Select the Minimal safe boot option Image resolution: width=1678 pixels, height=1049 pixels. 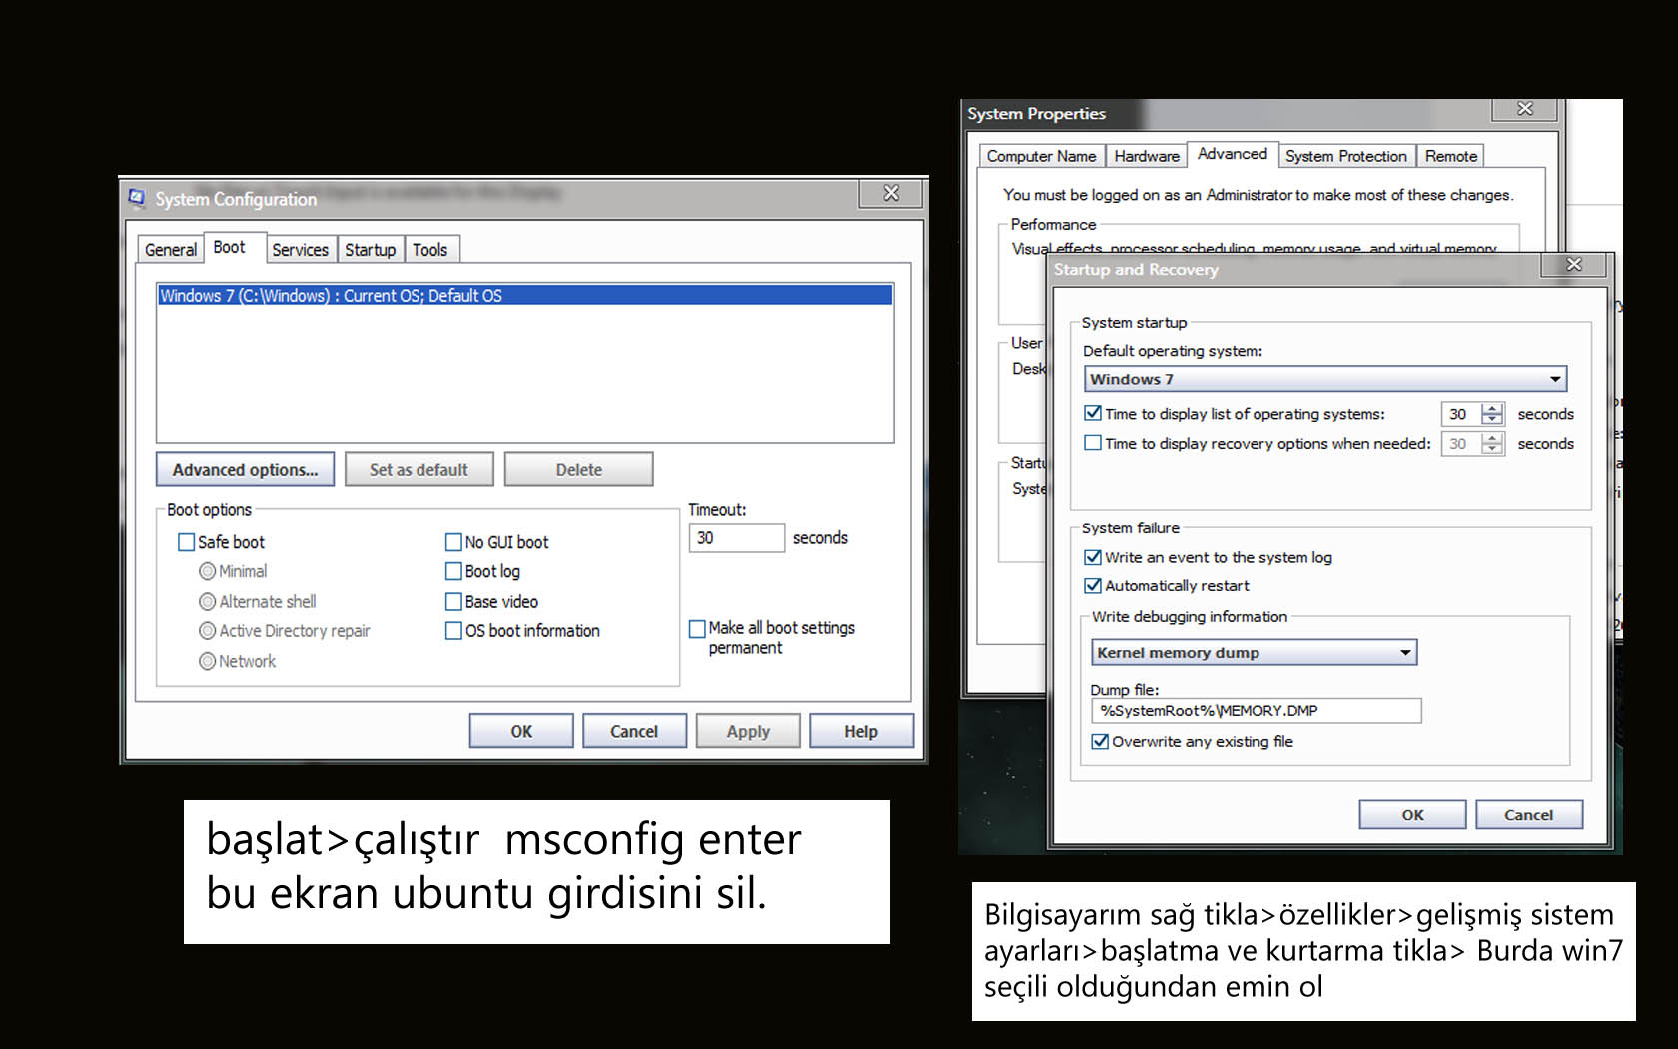pyautogui.click(x=208, y=571)
